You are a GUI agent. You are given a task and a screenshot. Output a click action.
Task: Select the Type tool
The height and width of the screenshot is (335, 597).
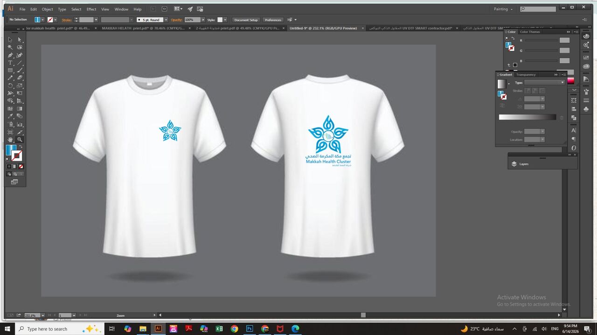pos(10,63)
